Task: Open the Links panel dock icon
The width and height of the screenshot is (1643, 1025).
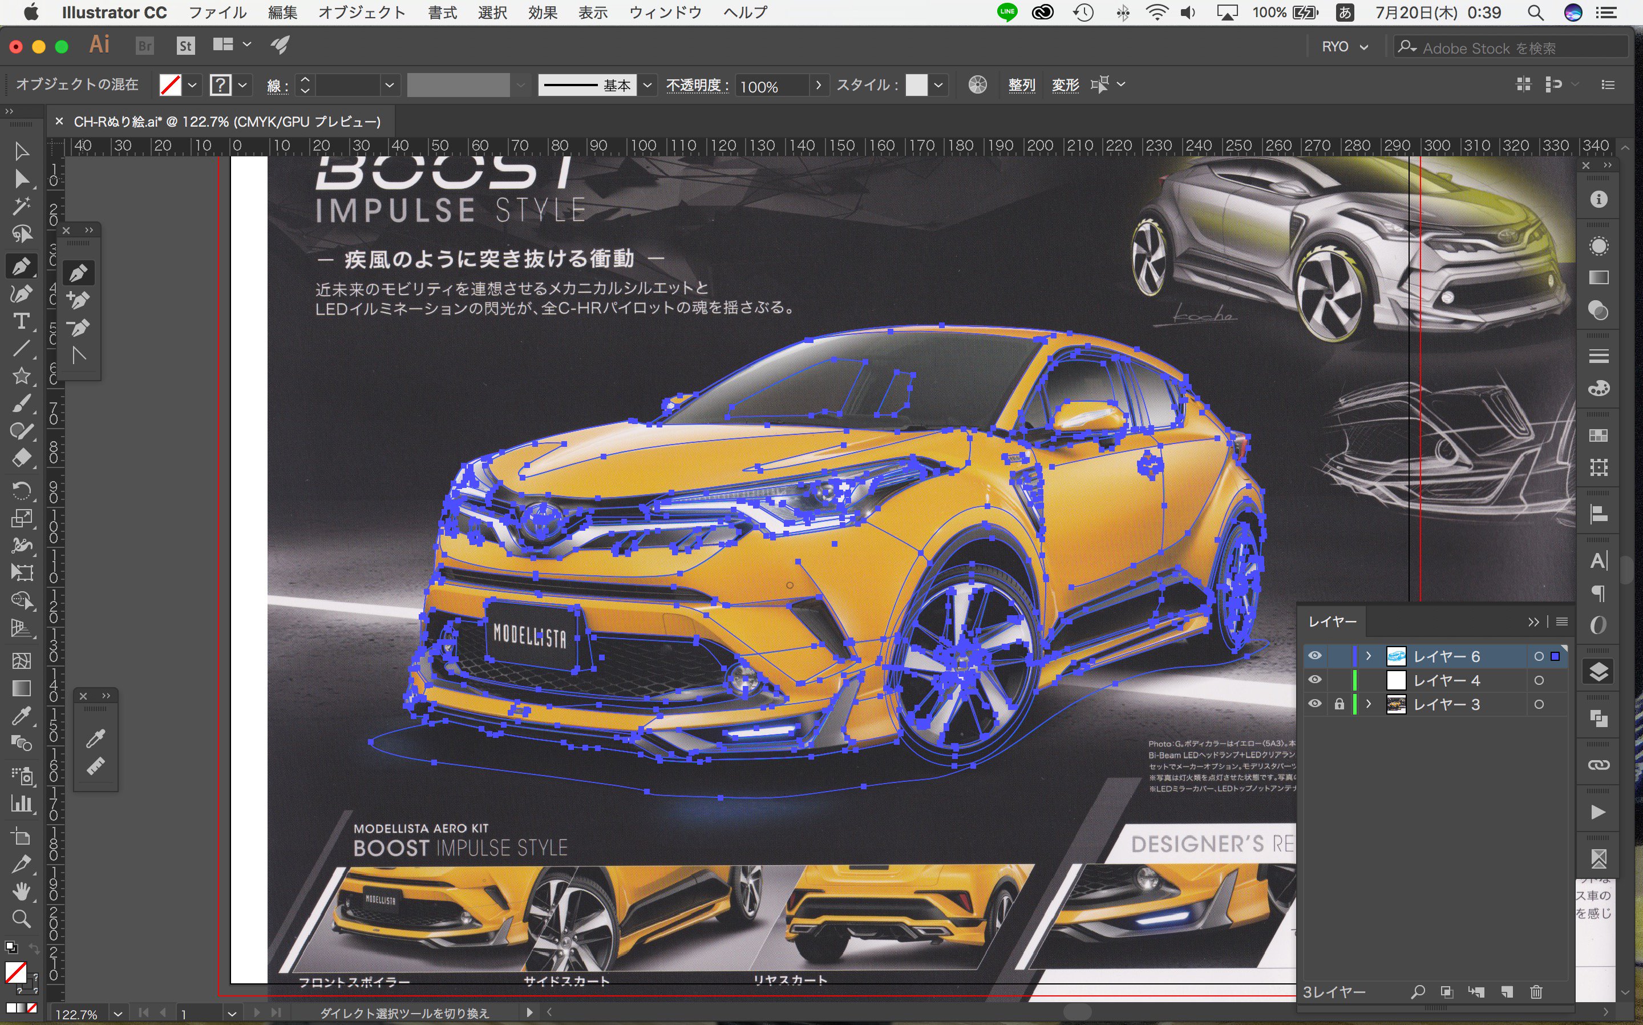Action: pos(1599,765)
